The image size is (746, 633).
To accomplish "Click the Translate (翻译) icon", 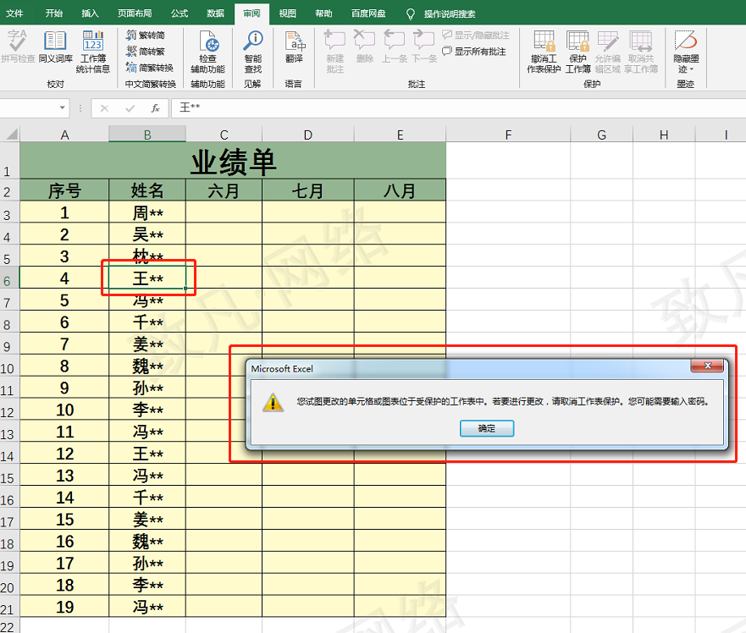I will (295, 46).
